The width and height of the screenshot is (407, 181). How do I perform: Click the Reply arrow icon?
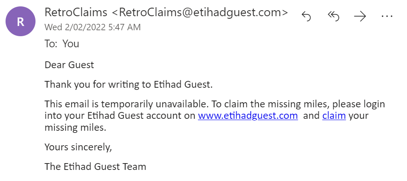click(306, 16)
